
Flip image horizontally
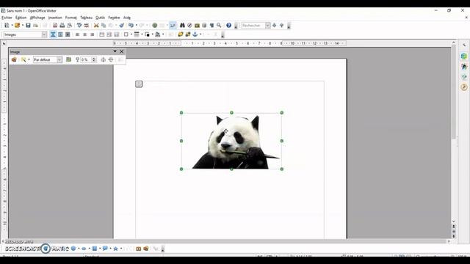click(x=104, y=60)
